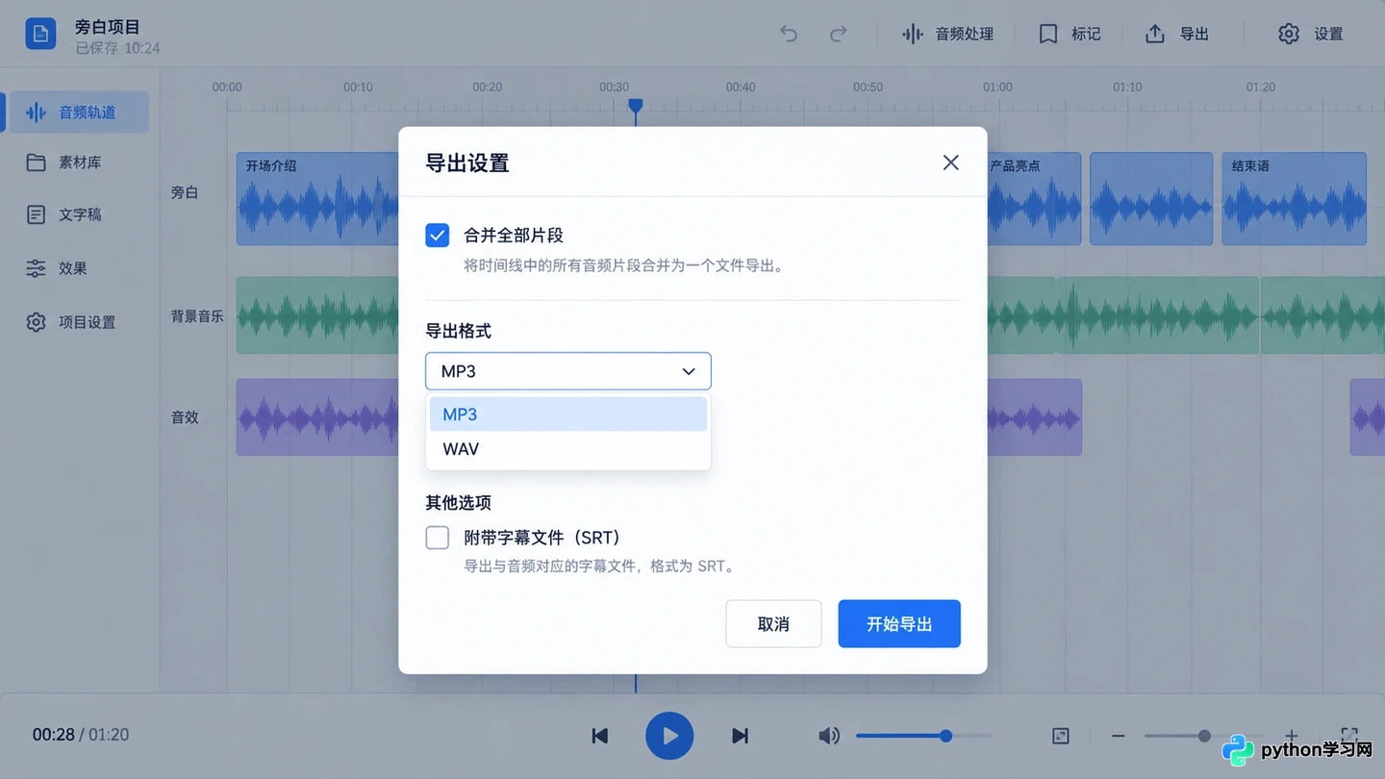Select the 开场介绍 audio clip
1385x779 pixels.
point(317,198)
